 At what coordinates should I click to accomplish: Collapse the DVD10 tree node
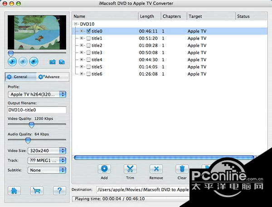[76, 24]
